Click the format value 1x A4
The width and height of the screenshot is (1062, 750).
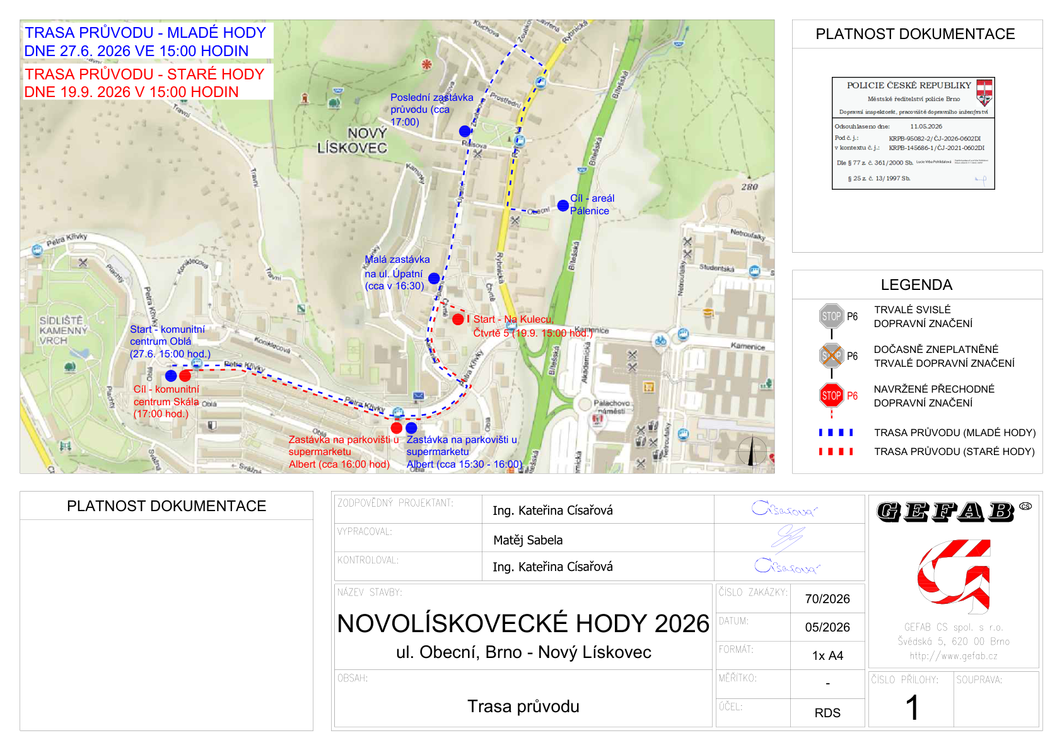827,655
